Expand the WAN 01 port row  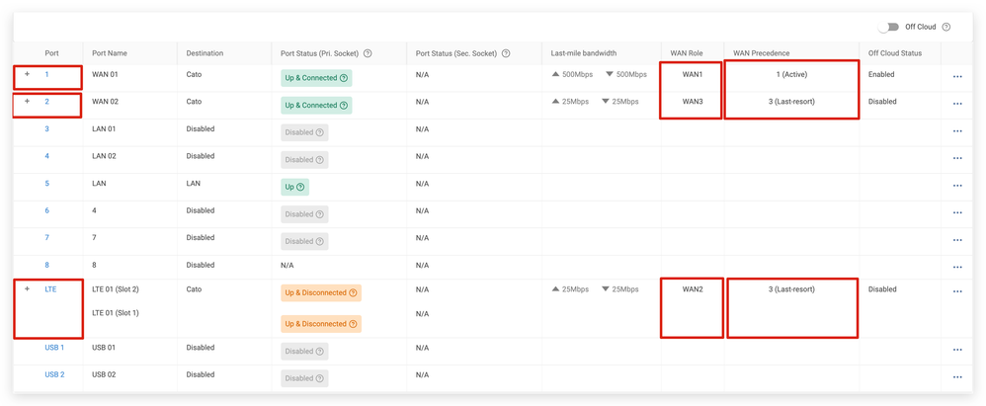point(28,74)
